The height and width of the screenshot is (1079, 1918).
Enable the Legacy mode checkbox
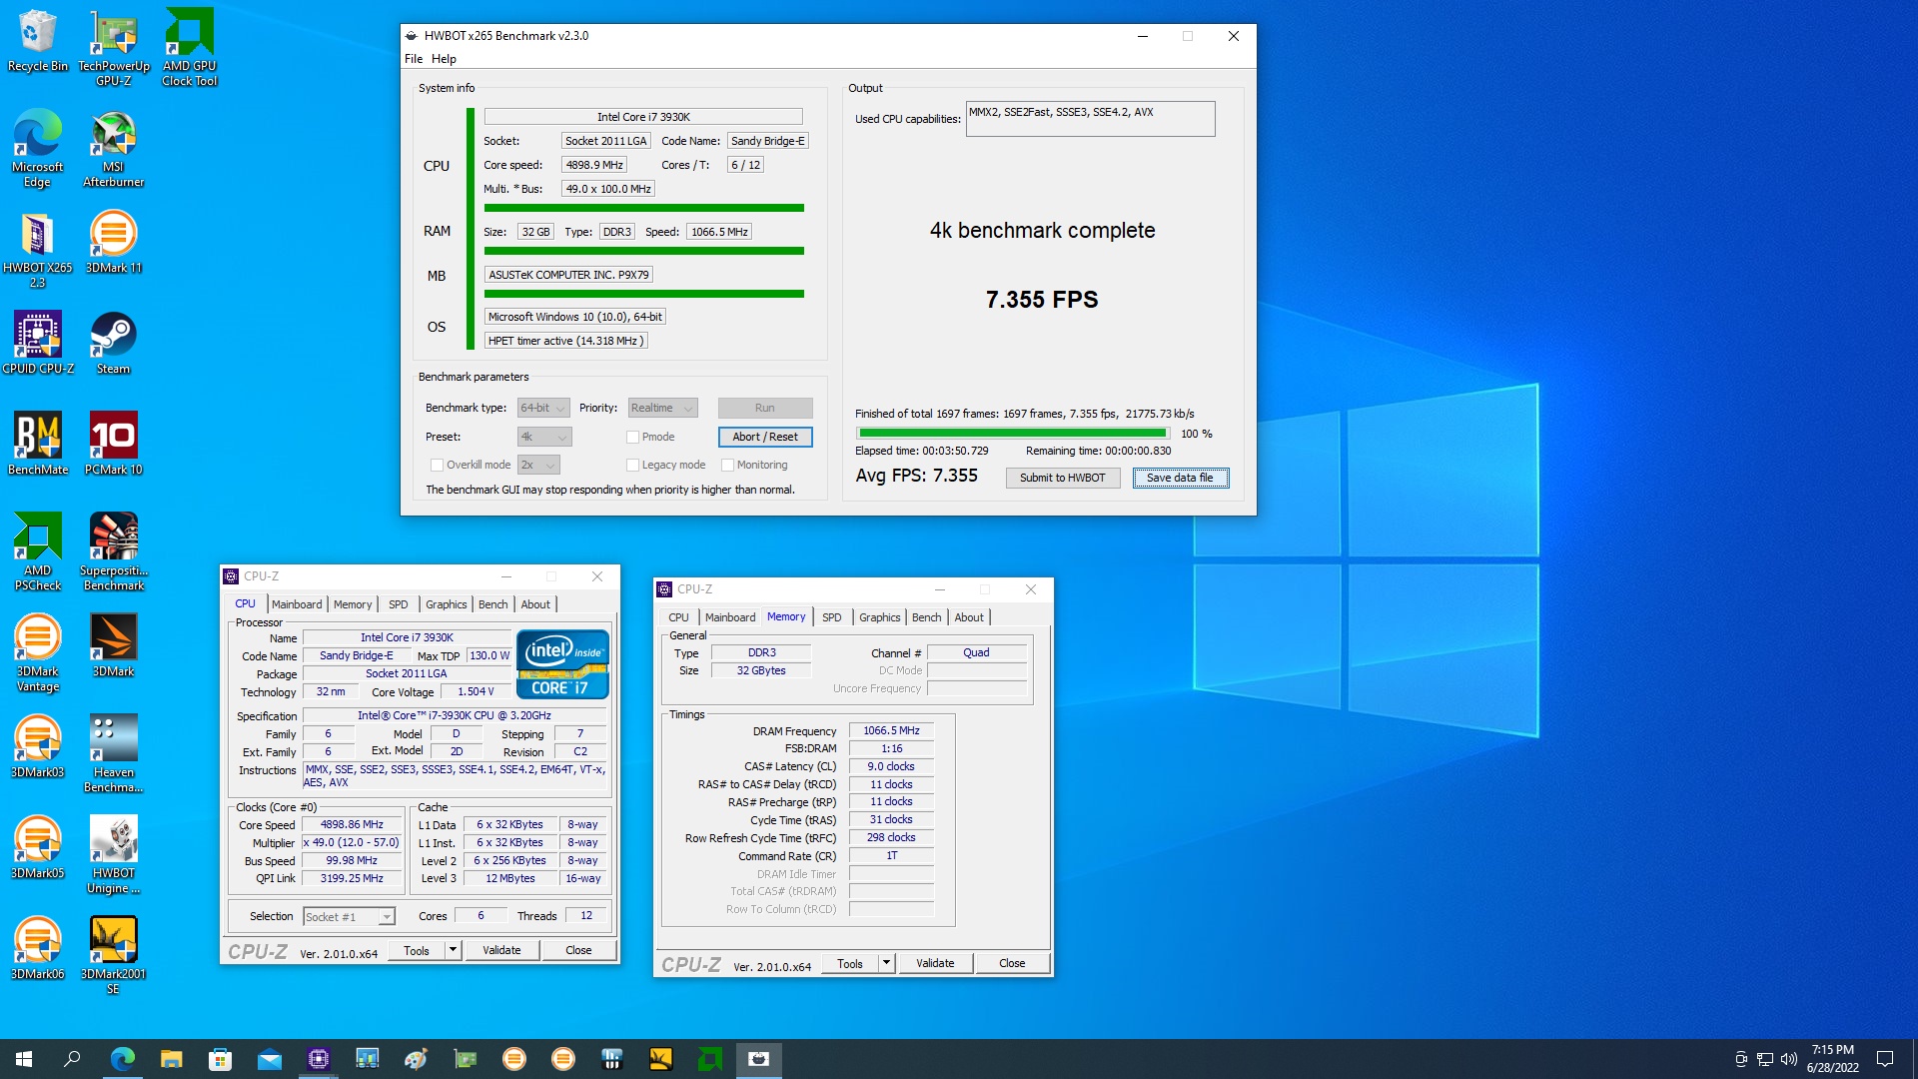[x=632, y=465]
